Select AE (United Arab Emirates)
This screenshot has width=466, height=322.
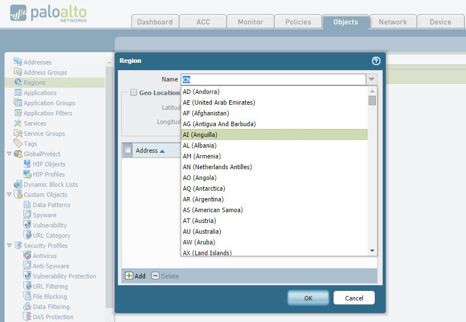tap(274, 102)
